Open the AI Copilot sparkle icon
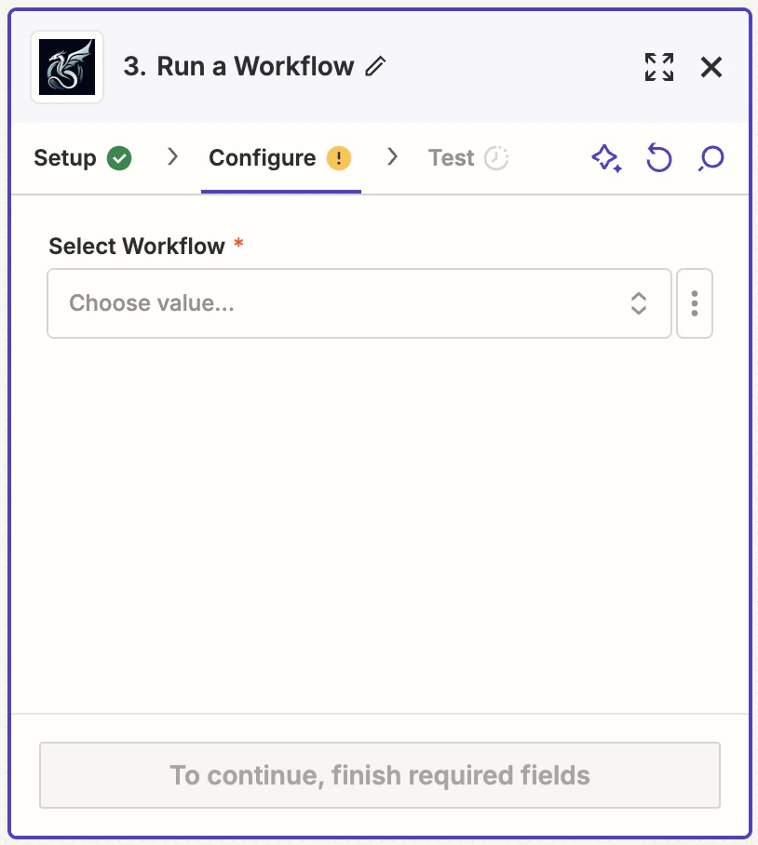Screen dimensions: 758x845 [x=606, y=158]
